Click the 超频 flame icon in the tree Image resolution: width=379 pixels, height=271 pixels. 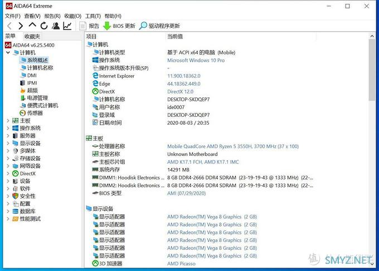coord(23,90)
